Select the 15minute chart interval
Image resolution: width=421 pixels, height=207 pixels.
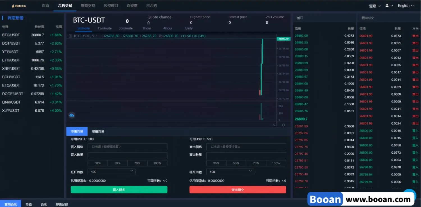104,28
